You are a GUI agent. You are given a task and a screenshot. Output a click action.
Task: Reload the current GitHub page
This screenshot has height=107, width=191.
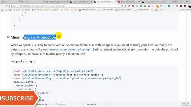[5, 6]
